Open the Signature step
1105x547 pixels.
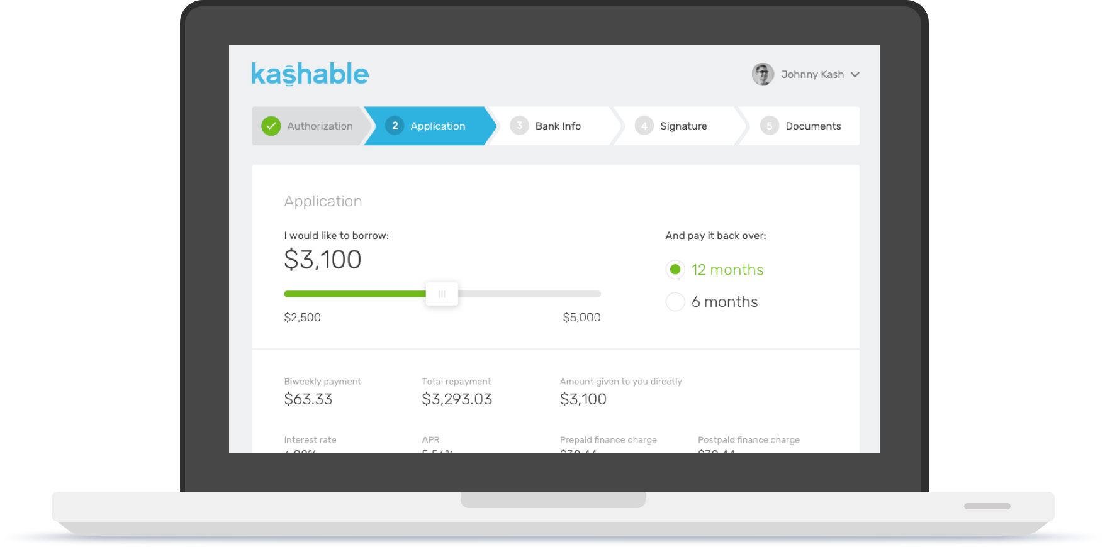(x=683, y=126)
